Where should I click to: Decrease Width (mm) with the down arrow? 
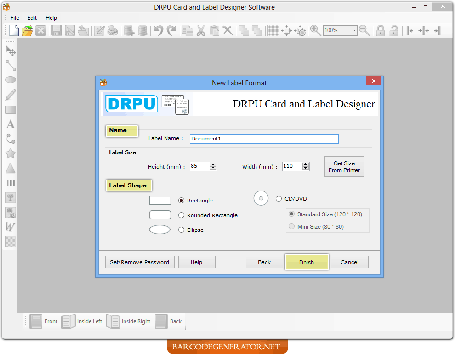(305, 169)
